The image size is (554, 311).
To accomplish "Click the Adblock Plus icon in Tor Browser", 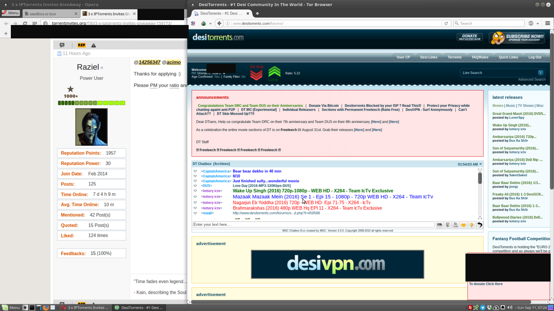I will (531, 23).
